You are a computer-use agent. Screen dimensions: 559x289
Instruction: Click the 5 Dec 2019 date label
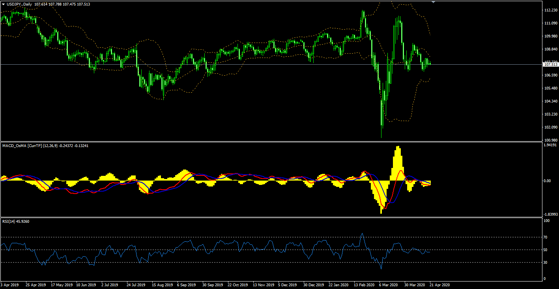tap(287, 285)
